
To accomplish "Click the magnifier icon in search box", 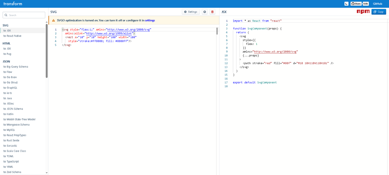I will (x=6, y=15).
